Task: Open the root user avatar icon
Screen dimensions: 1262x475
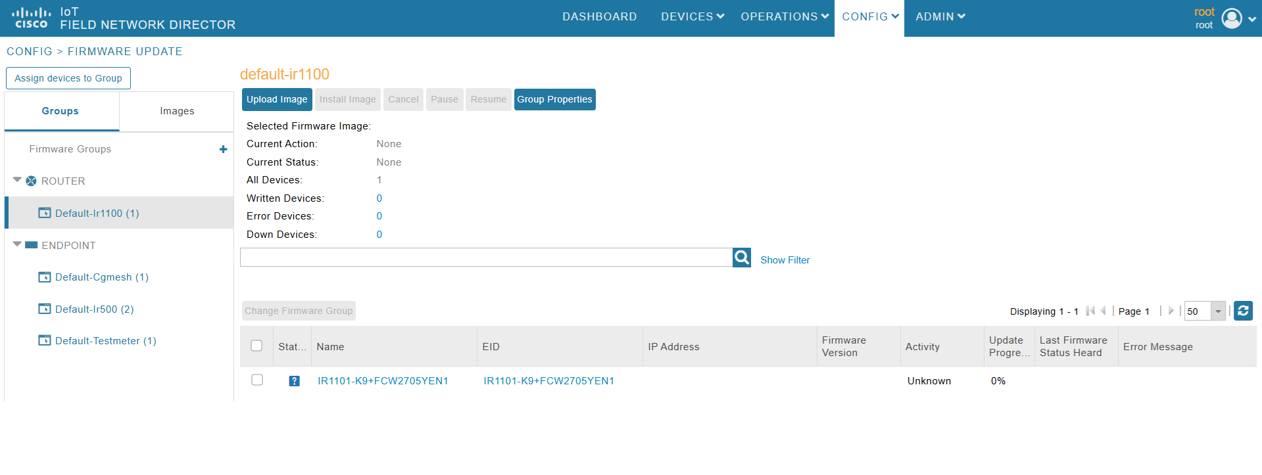Action: [x=1232, y=18]
